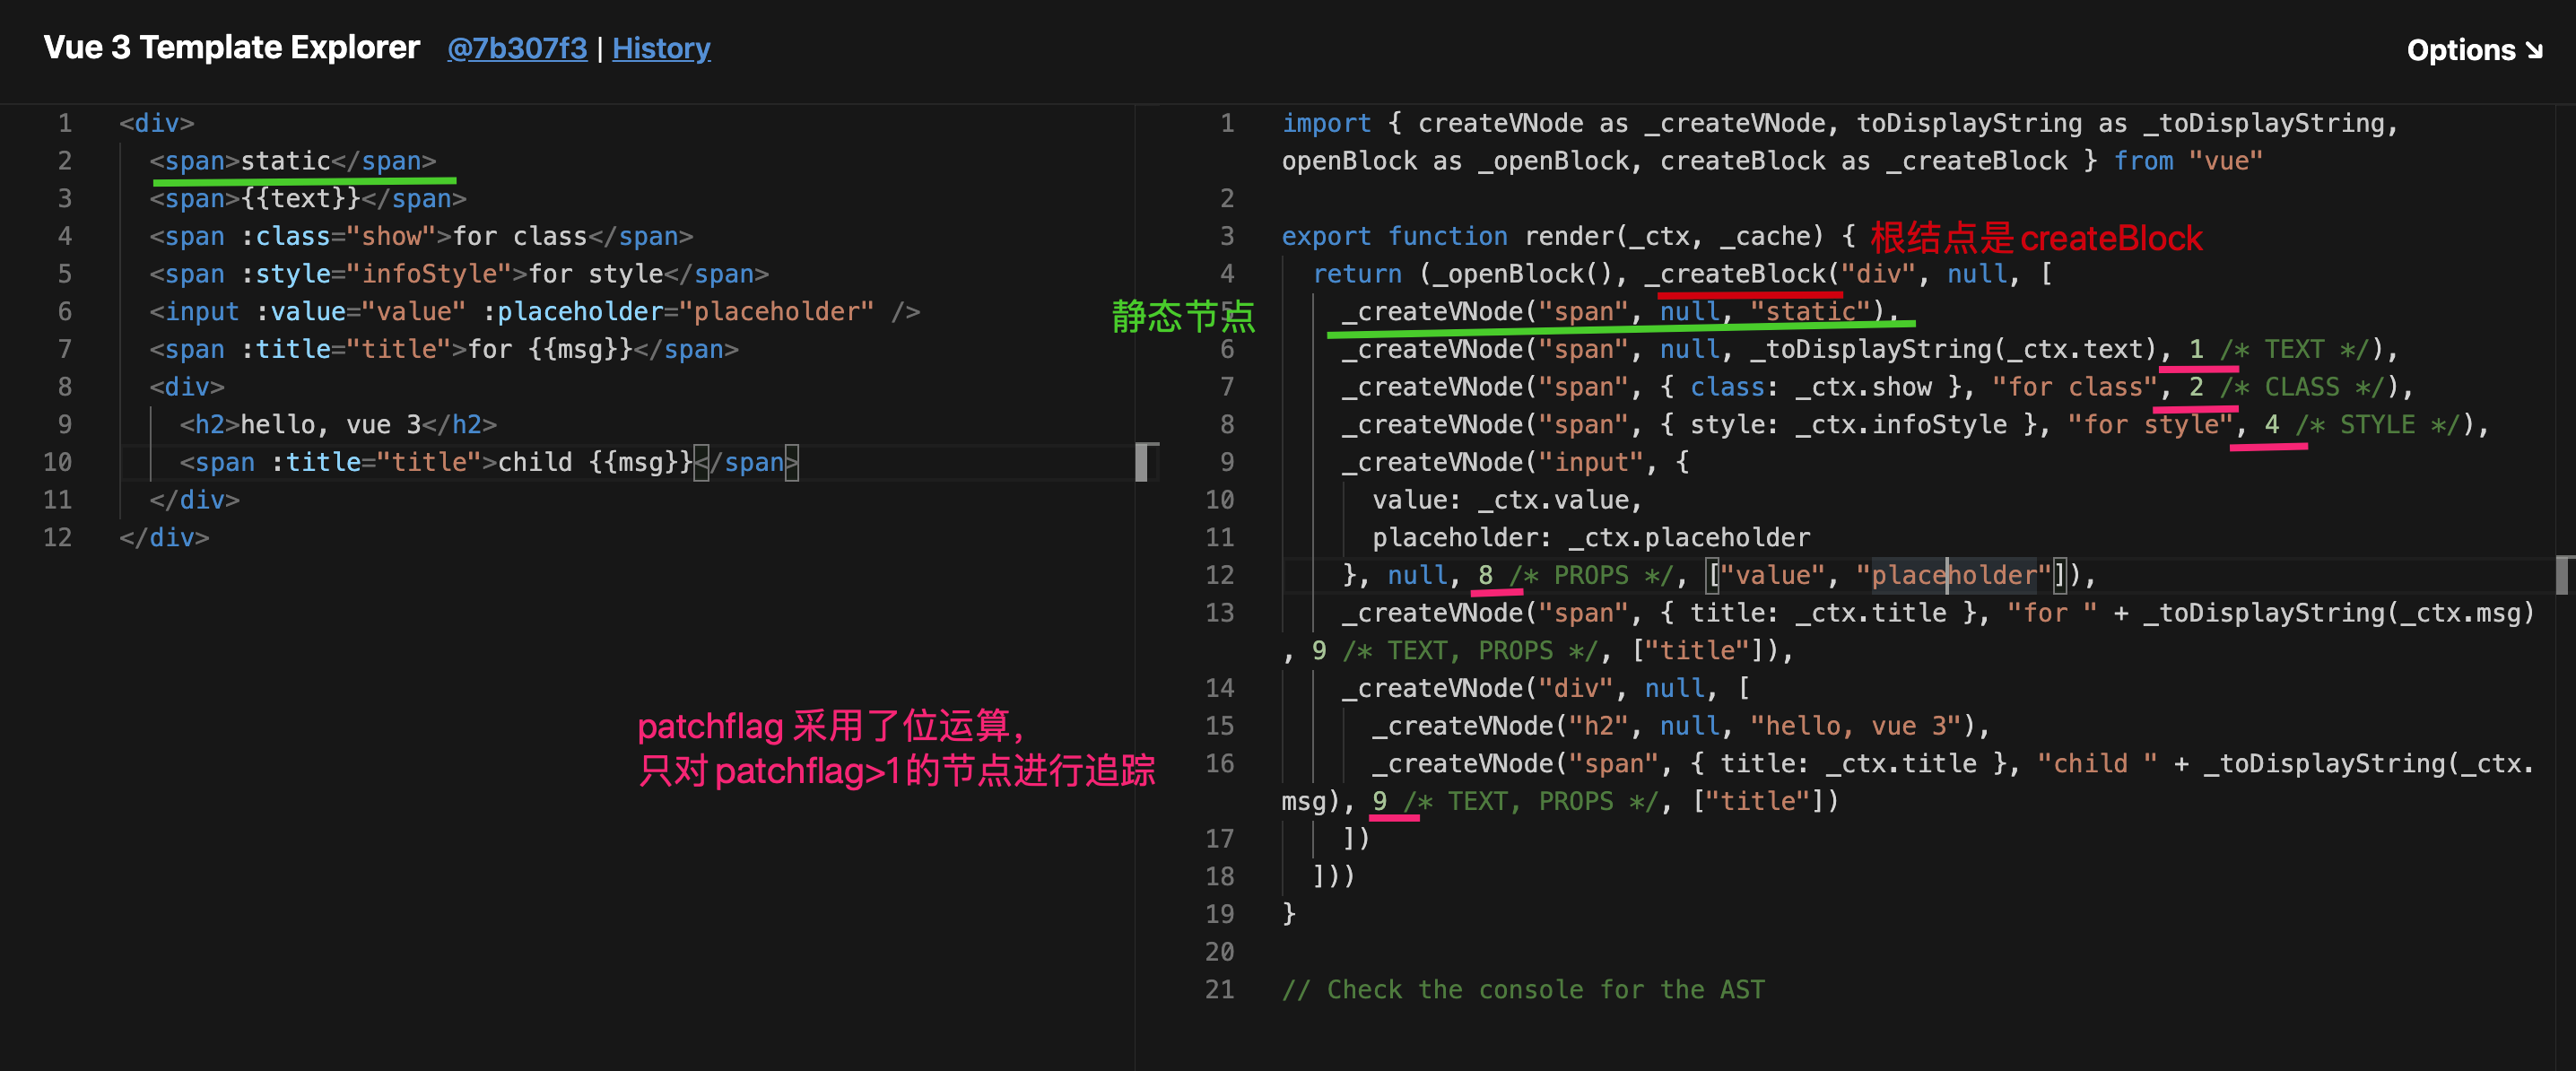Click the final closing div tag in the template
Screen dimensions: 2576x1071
coord(164,538)
